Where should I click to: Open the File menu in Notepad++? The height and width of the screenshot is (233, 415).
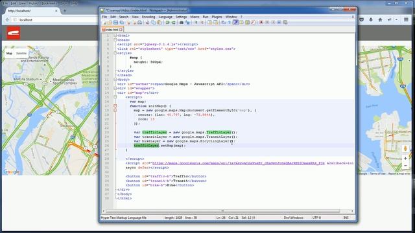coord(104,17)
